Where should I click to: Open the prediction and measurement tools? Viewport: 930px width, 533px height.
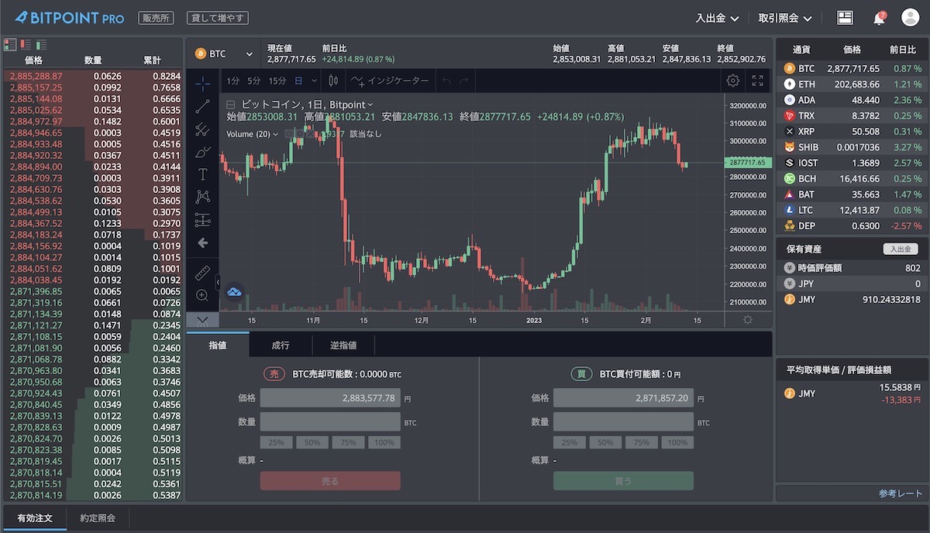[x=203, y=219]
